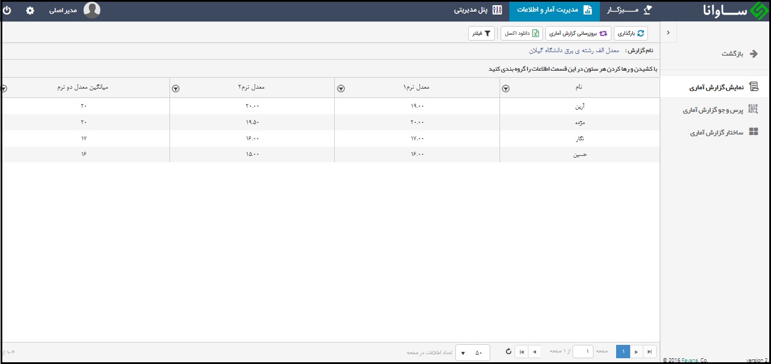Expand the page size dropdown showing 50

click(x=472, y=352)
